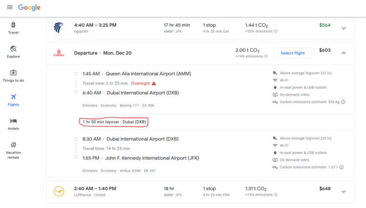This screenshot has height=208, width=366.
Task: Open Travel in the sidebar
Action: 13,28
